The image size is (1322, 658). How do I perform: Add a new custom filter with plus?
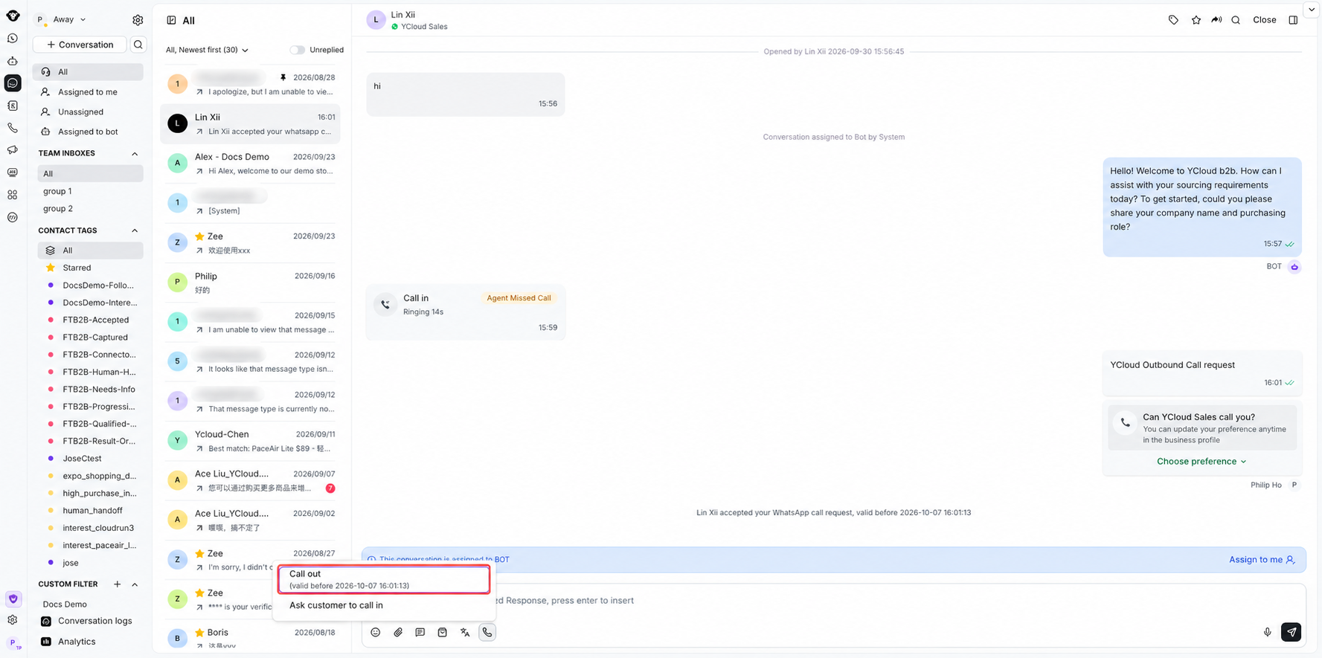117,585
